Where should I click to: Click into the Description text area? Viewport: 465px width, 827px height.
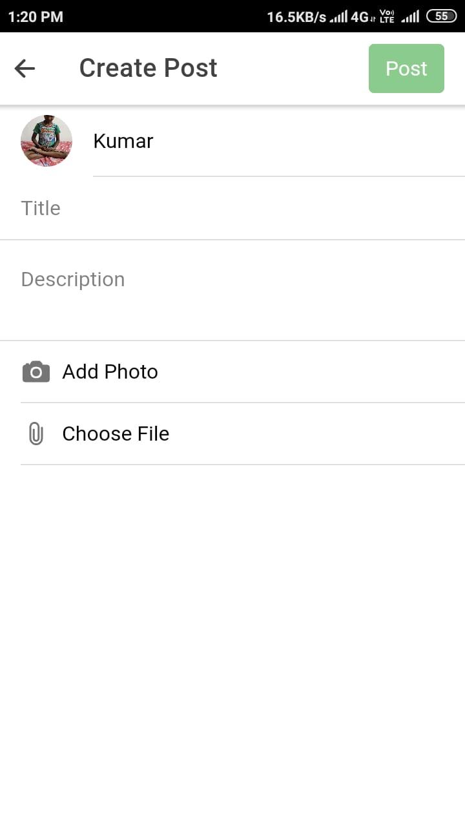click(232, 291)
